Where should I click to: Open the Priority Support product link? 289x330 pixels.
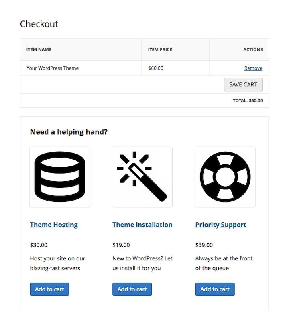221,225
